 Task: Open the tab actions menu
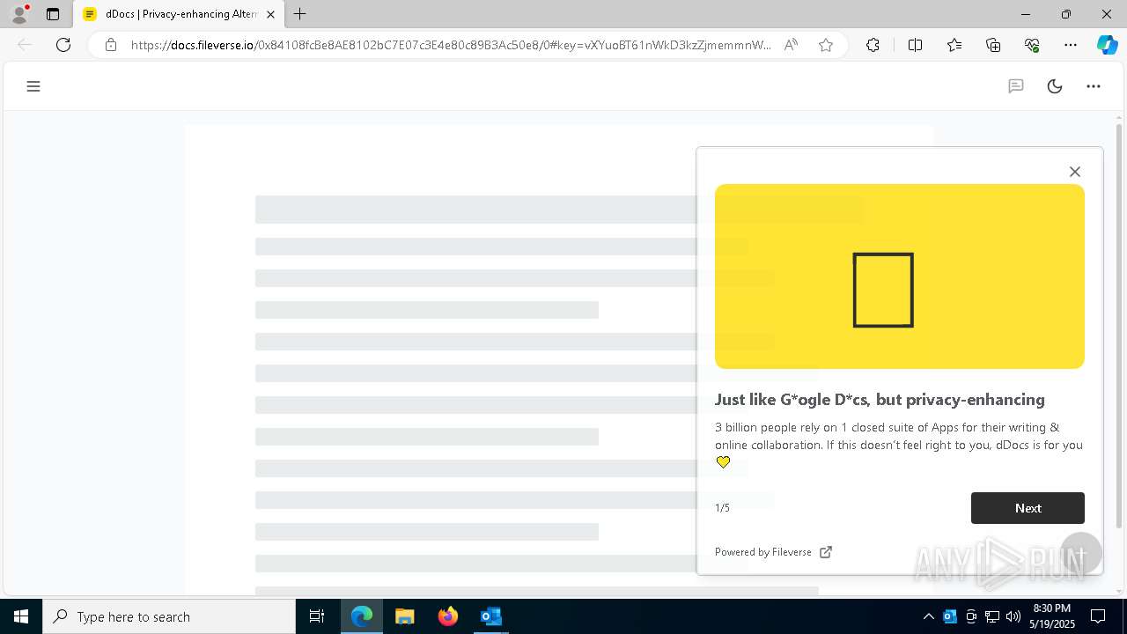click(x=53, y=14)
